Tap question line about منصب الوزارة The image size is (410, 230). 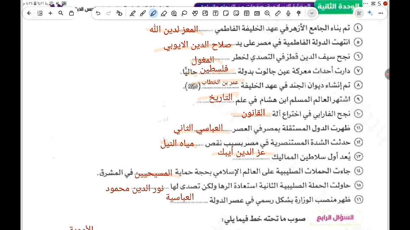tap(280, 200)
